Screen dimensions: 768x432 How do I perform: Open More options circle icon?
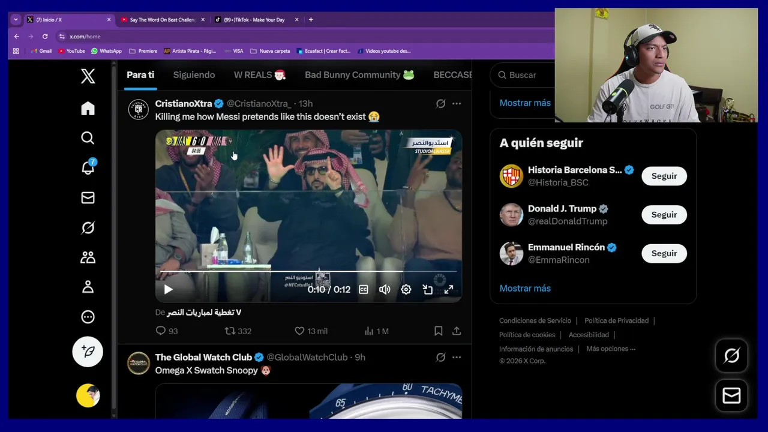pos(88,317)
